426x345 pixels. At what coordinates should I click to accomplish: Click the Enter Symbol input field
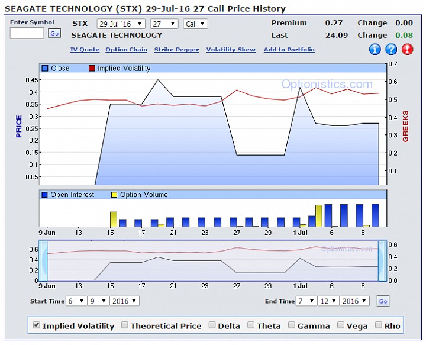(x=27, y=33)
